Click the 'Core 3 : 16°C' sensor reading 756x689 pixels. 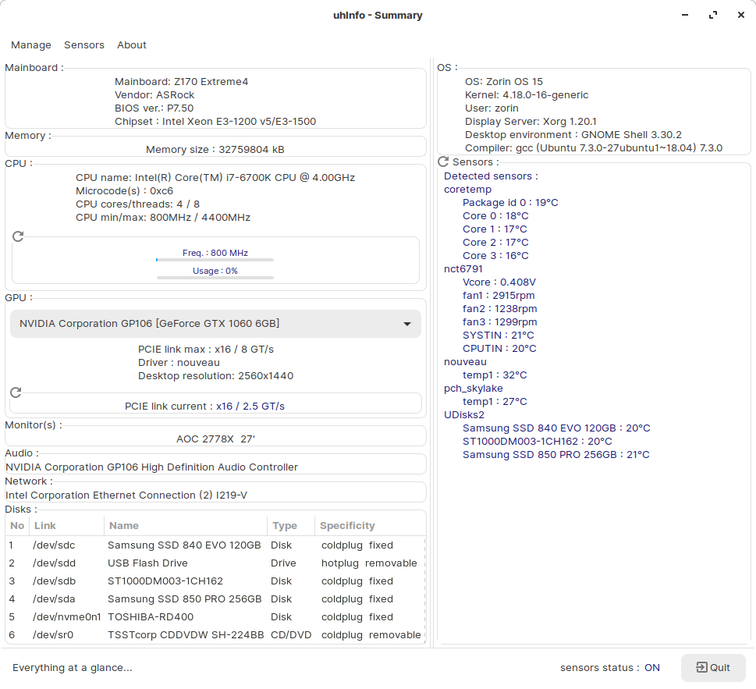[x=495, y=255]
